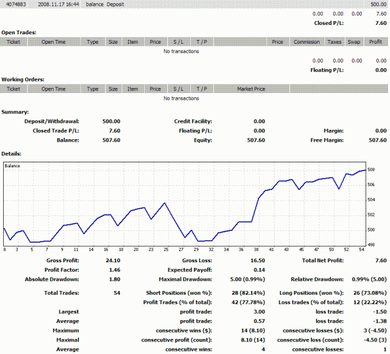The width and height of the screenshot is (390, 354).
Task: Click Open Time header in Open Trades table
Action: (x=54, y=42)
